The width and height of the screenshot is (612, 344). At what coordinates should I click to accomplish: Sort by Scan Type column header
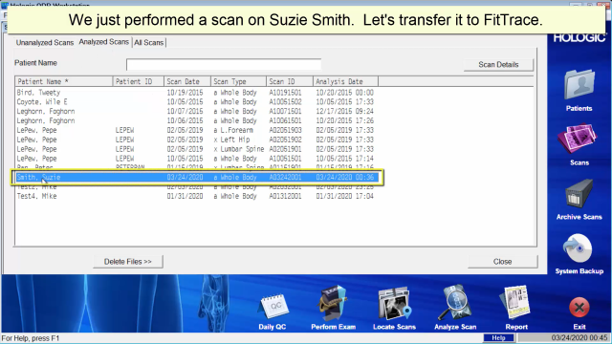point(238,81)
